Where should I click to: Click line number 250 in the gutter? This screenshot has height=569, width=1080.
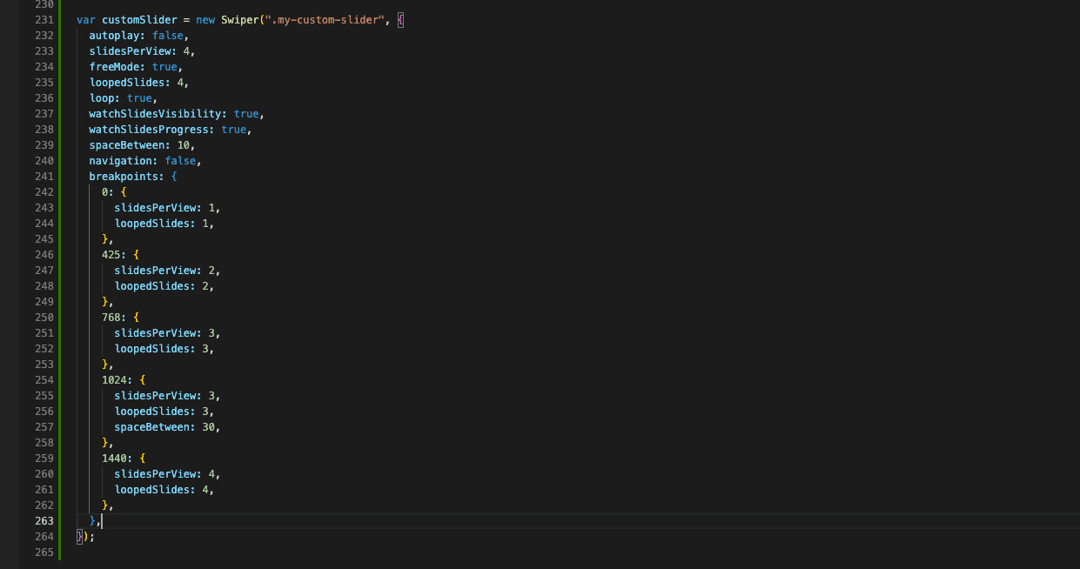pos(44,318)
